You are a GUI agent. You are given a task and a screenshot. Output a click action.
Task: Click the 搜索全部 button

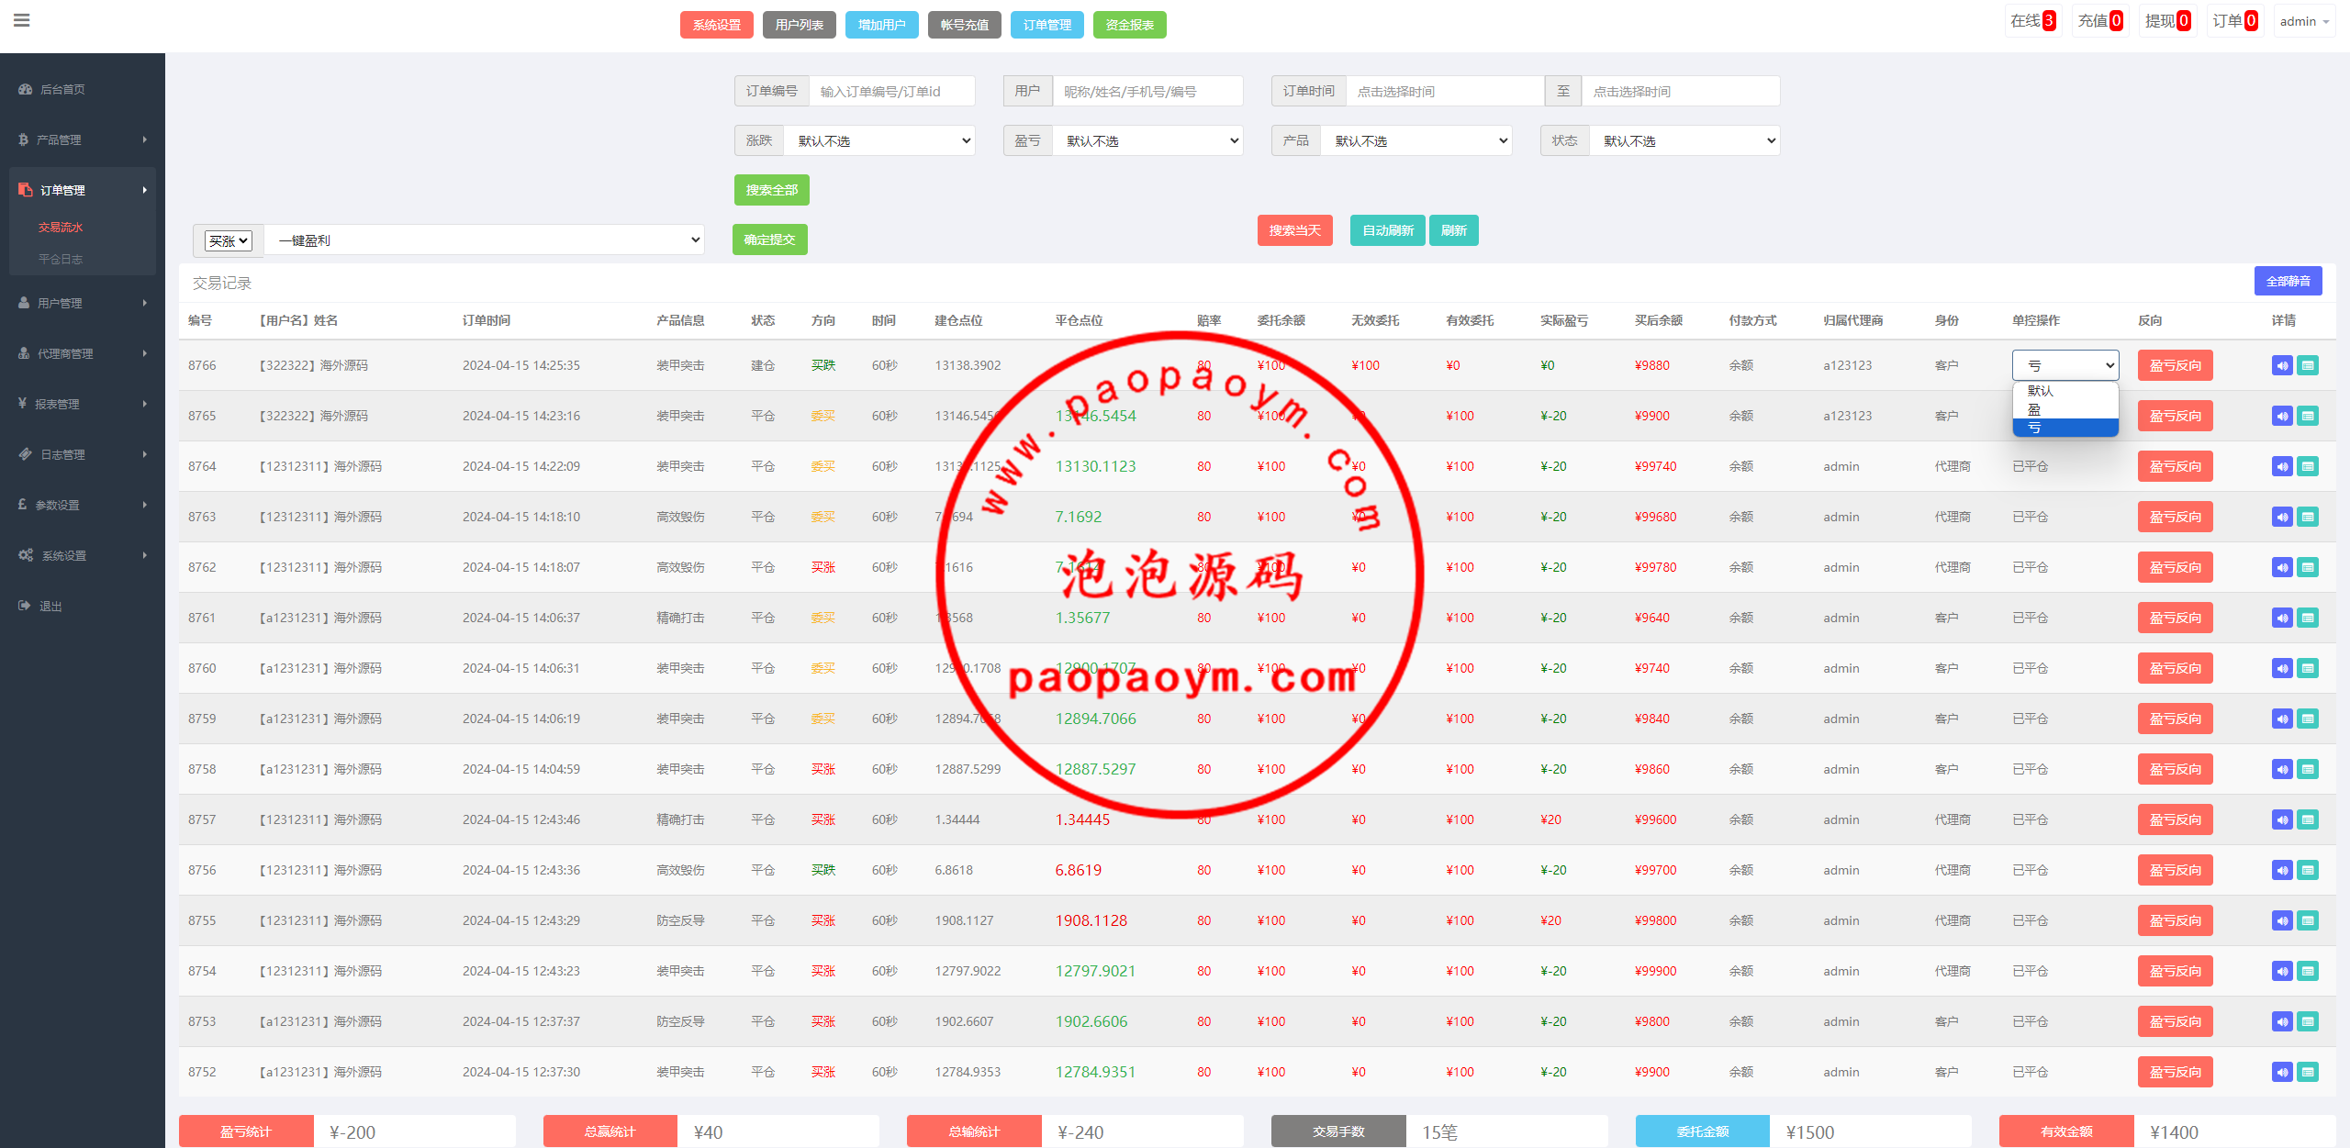(772, 190)
